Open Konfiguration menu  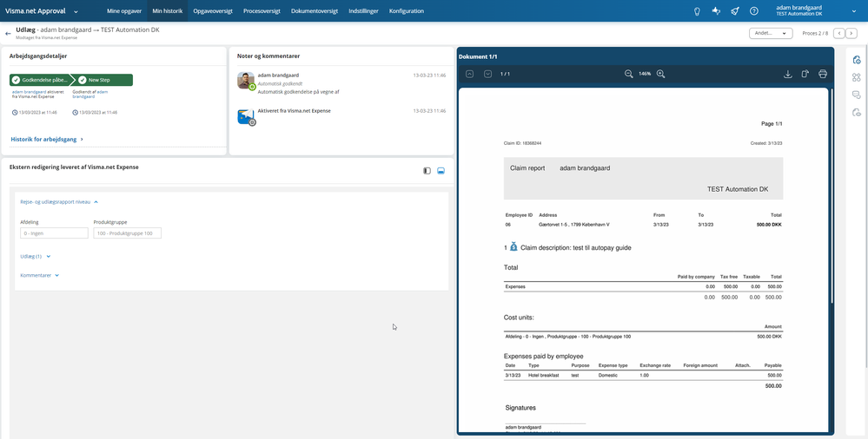click(x=407, y=11)
